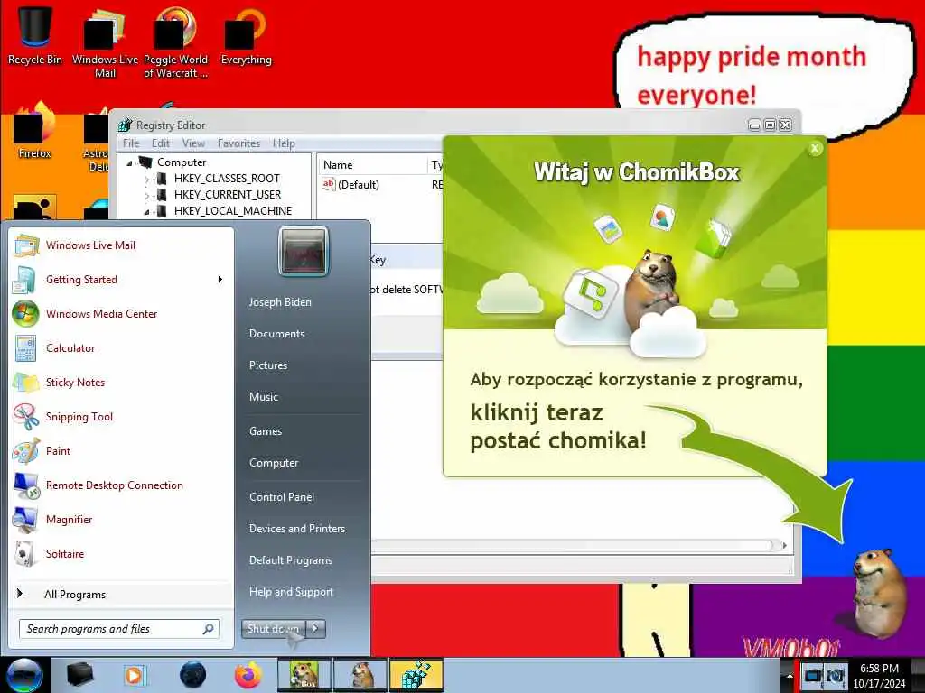Viewport: 925px width, 693px height.
Task: Expand the Getting Started submenu arrow
Action: (220, 280)
